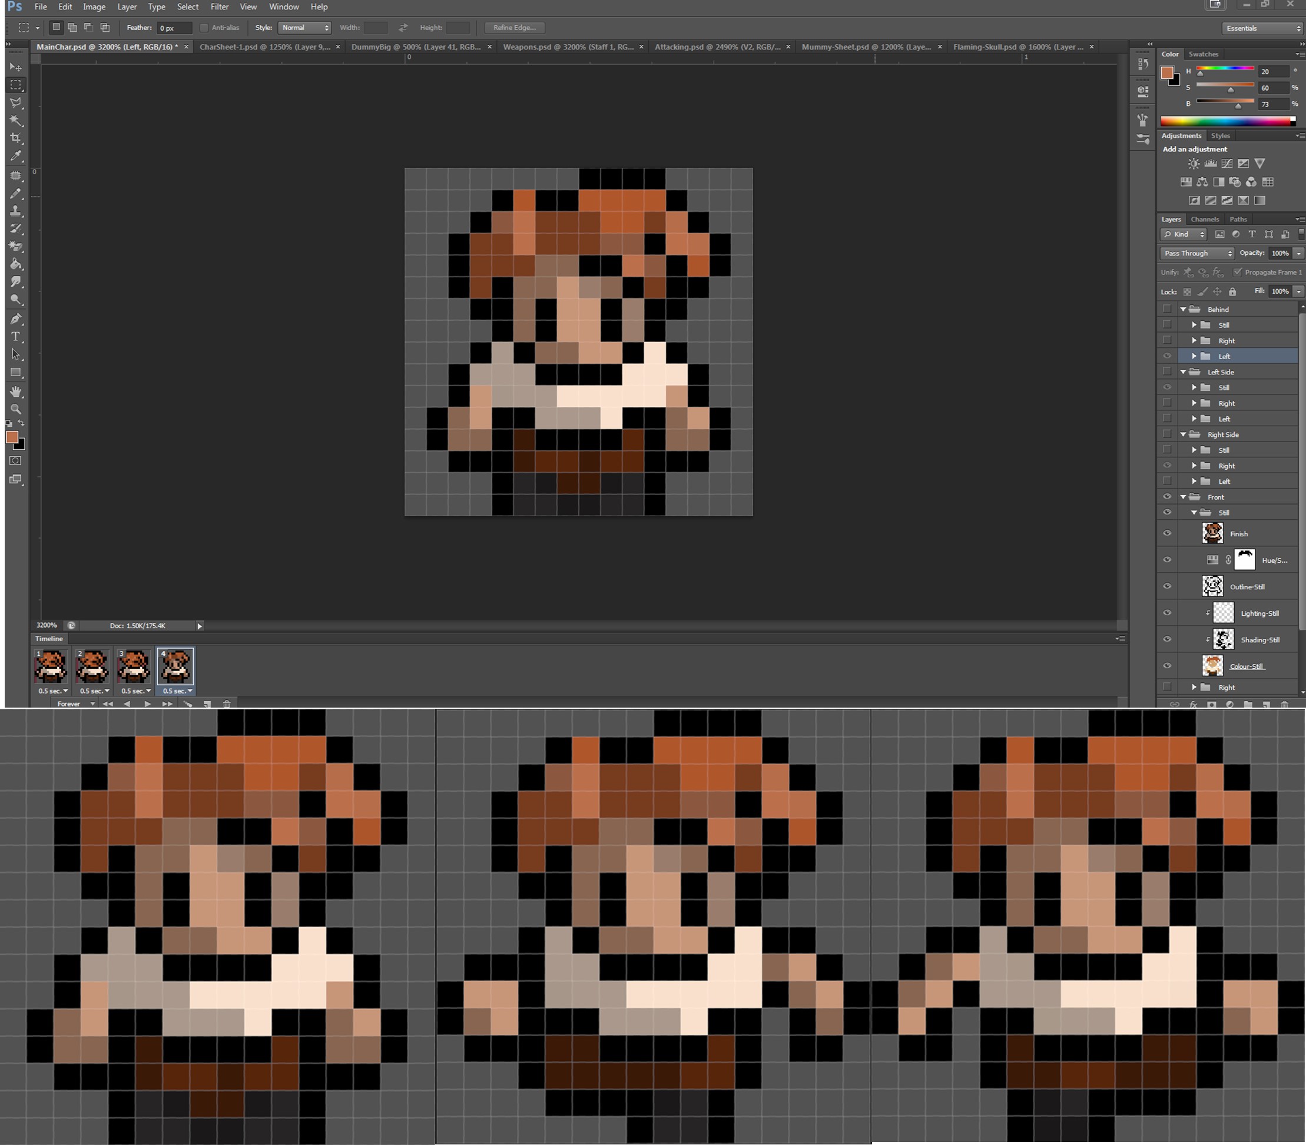This screenshot has width=1306, height=1145.
Task: Select the Crop tool
Action: pos(16,138)
